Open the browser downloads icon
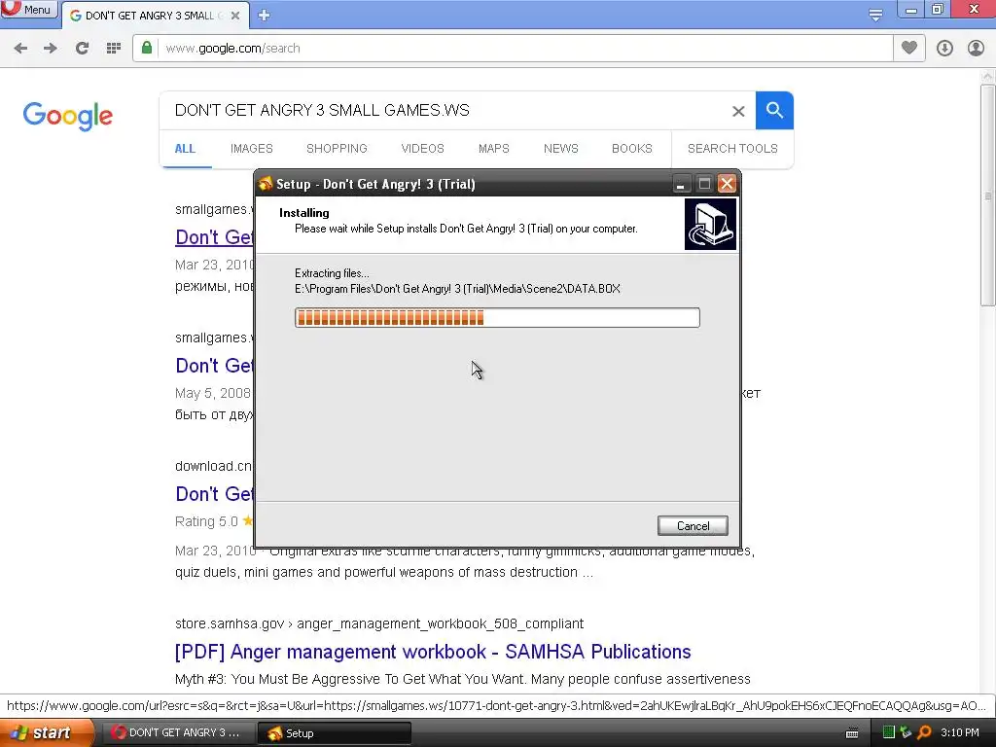The width and height of the screenshot is (996, 747). tap(944, 49)
